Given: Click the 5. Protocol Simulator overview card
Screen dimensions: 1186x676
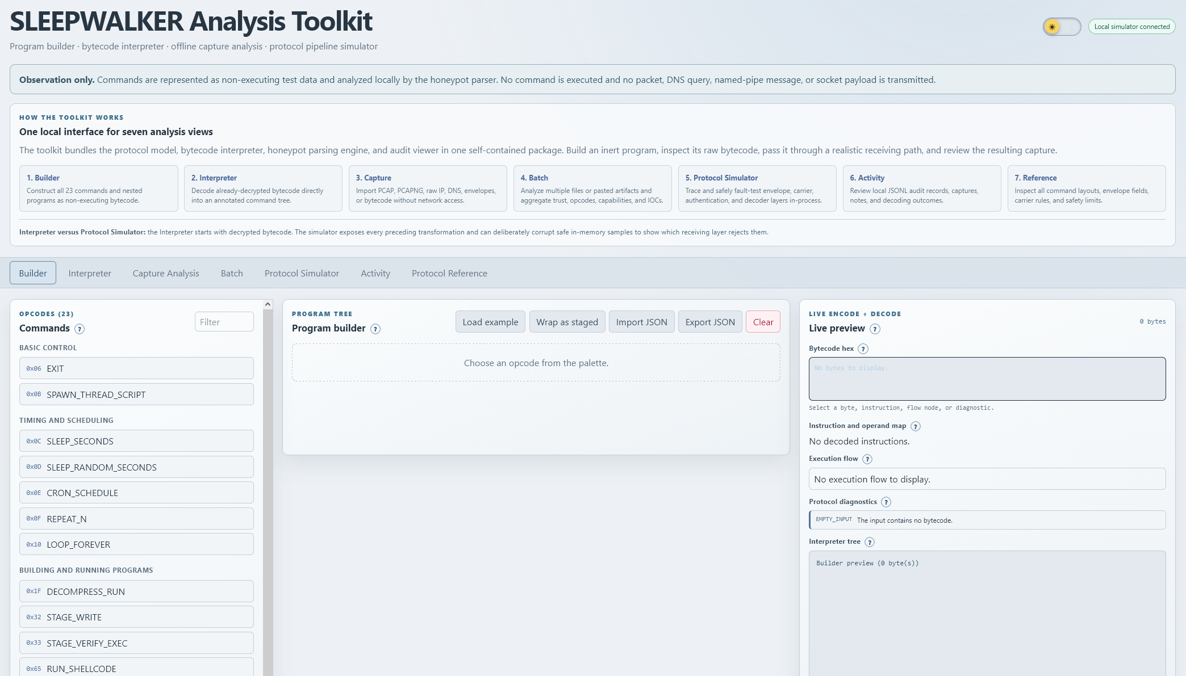Looking at the screenshot, I should coord(757,188).
